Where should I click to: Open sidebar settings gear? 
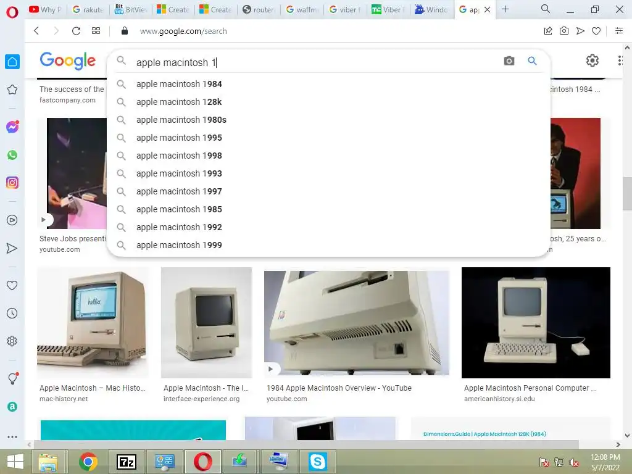click(x=12, y=341)
